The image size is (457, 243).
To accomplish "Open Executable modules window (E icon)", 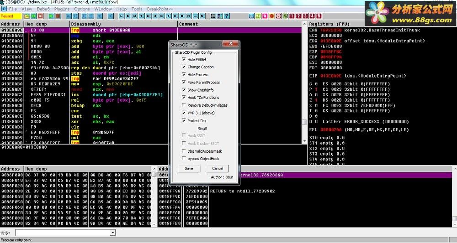I will 128,16.
